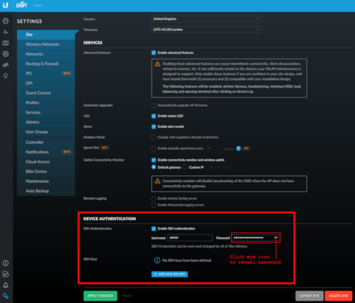Click the UniFi wordmark logo
355x303 pixels.
click(22, 5)
